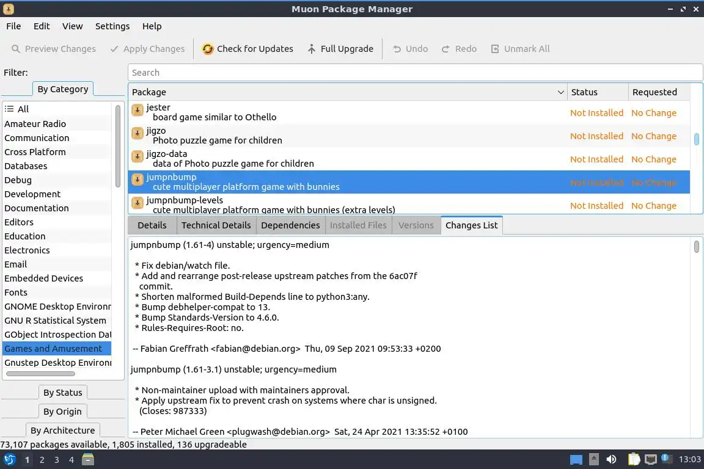The height and width of the screenshot is (469, 704).
Task: Start a Full Upgrade from the toolbar
Action: pyautogui.click(x=340, y=49)
